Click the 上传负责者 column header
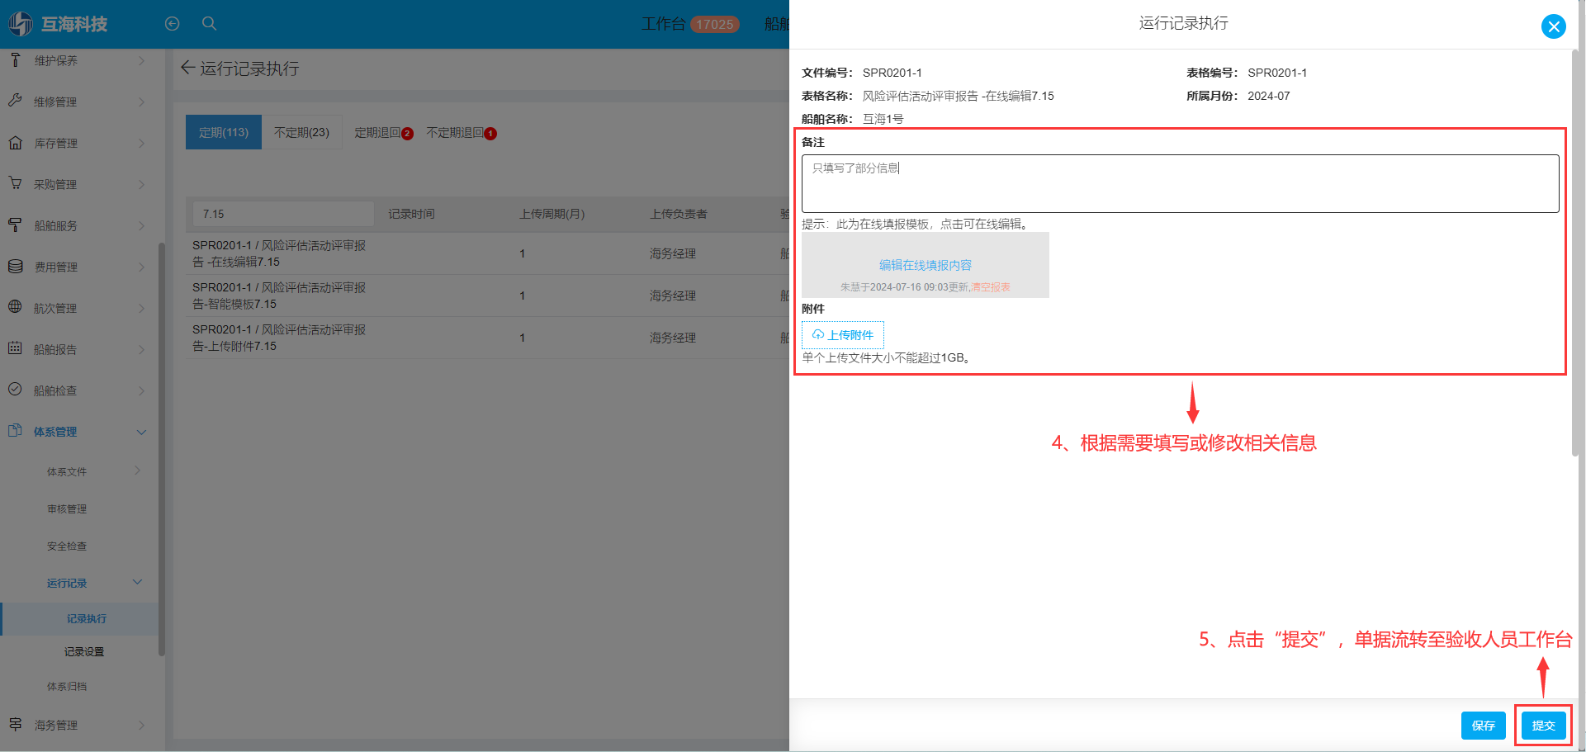The height and width of the screenshot is (752, 1586). click(678, 214)
